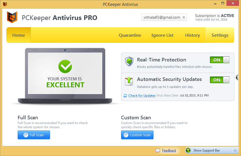Screen dimensions: 241x156
Task: Turn off Real-Time Protection switch
Action: 220,60
